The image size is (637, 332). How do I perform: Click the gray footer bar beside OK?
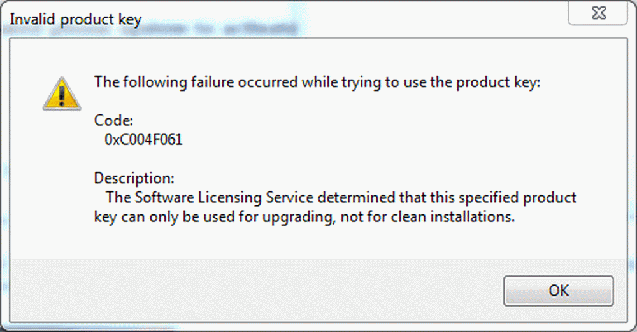[256, 291]
